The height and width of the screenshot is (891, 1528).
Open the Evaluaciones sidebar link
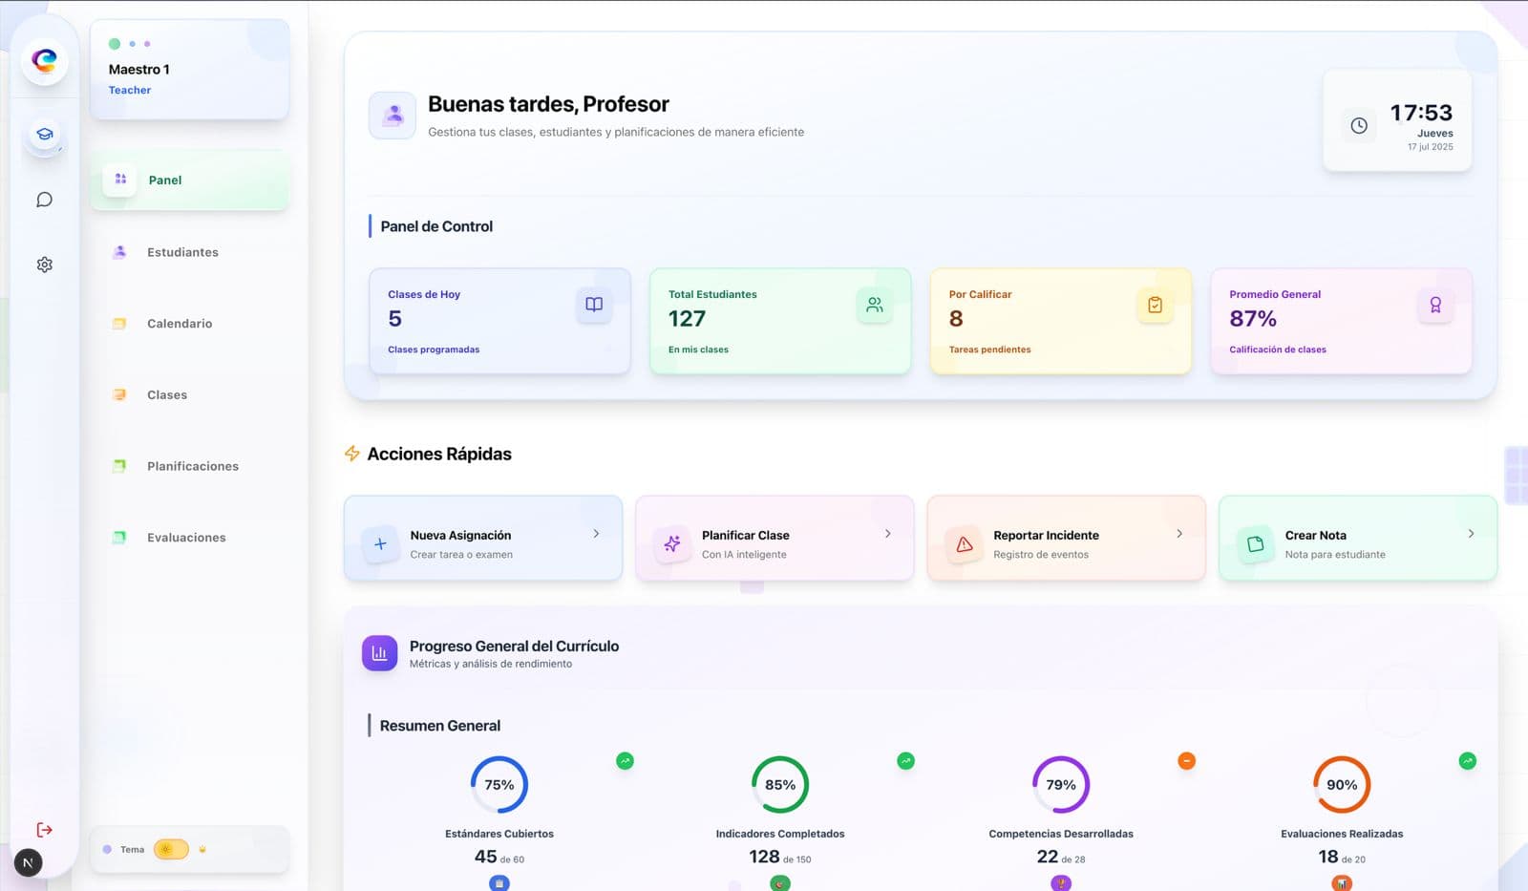click(186, 538)
